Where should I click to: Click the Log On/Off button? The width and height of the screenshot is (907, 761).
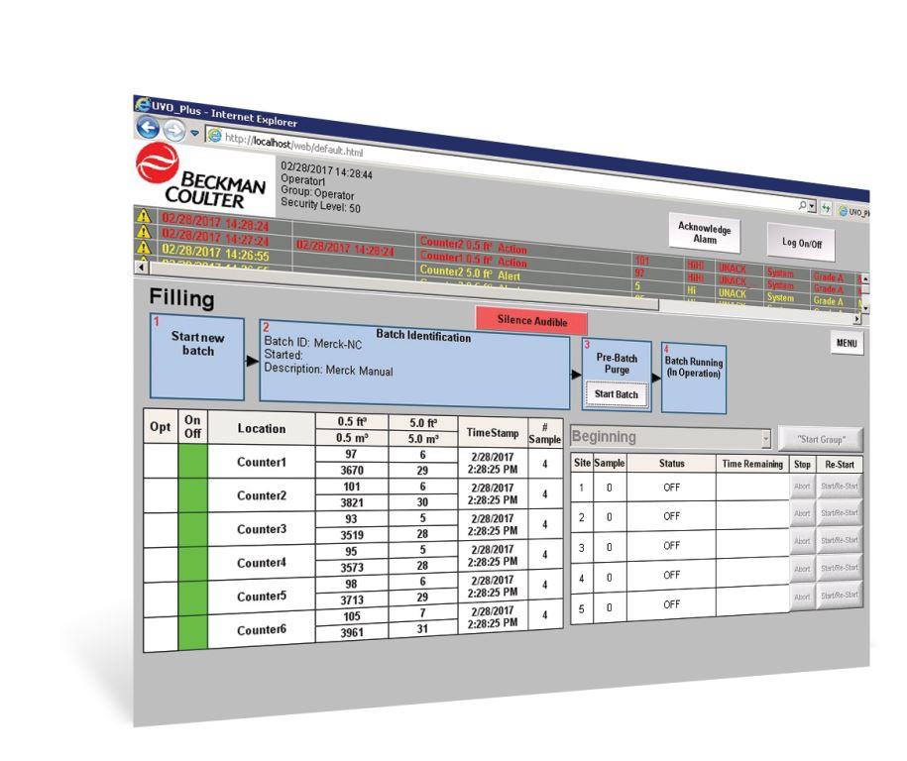click(802, 243)
